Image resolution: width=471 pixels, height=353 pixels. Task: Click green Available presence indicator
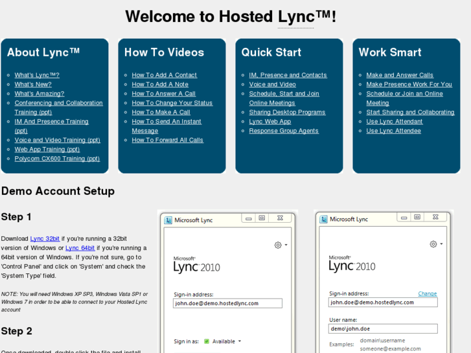207,341
